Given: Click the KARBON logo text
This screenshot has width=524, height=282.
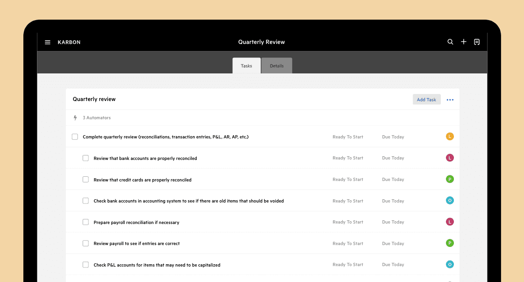Looking at the screenshot, I should click(x=69, y=42).
